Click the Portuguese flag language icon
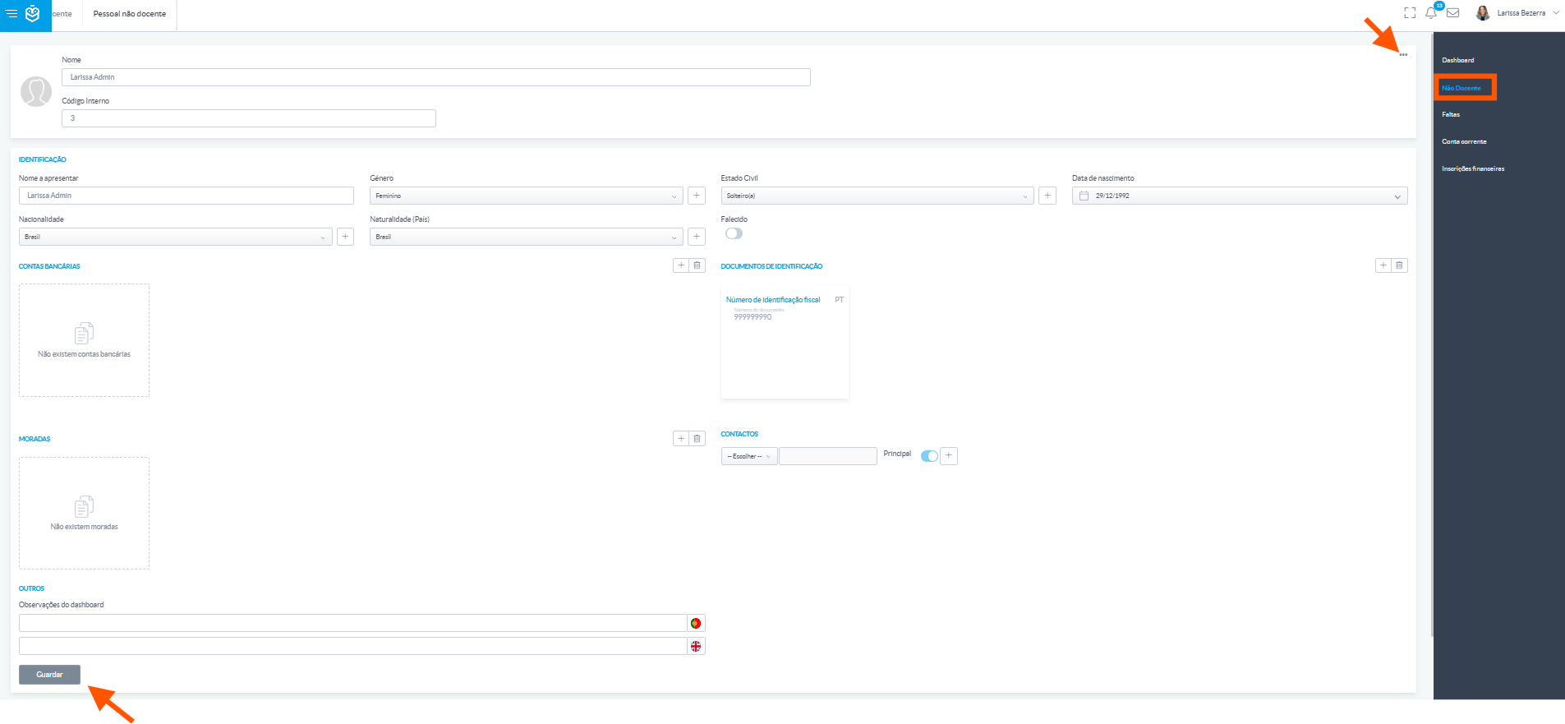 tap(696, 623)
